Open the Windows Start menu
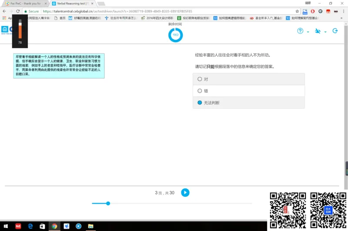 [x=6, y=226]
